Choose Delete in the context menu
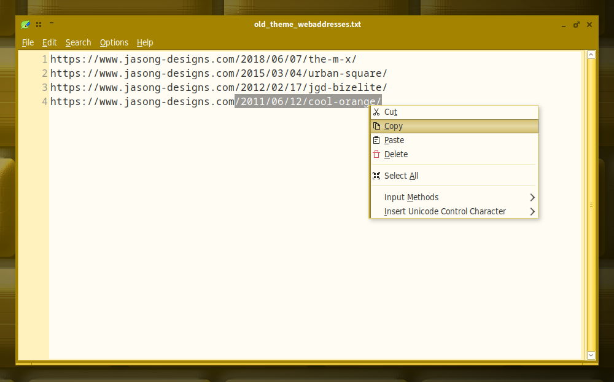 pos(454,154)
